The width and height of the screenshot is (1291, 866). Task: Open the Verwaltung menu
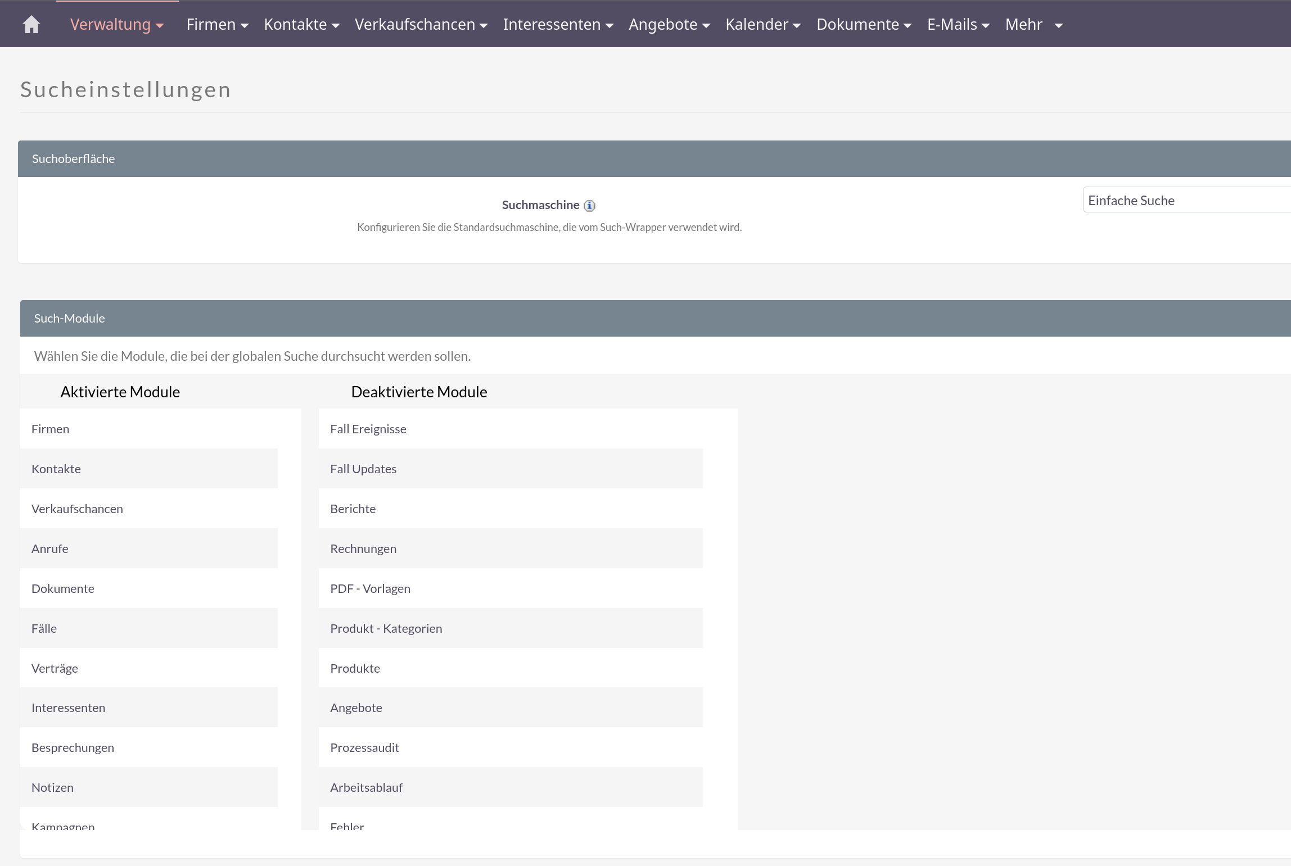116,25
